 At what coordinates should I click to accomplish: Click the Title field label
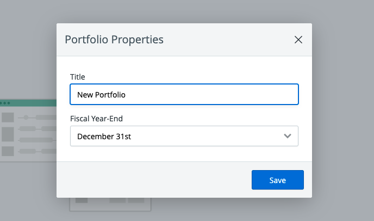(78, 77)
